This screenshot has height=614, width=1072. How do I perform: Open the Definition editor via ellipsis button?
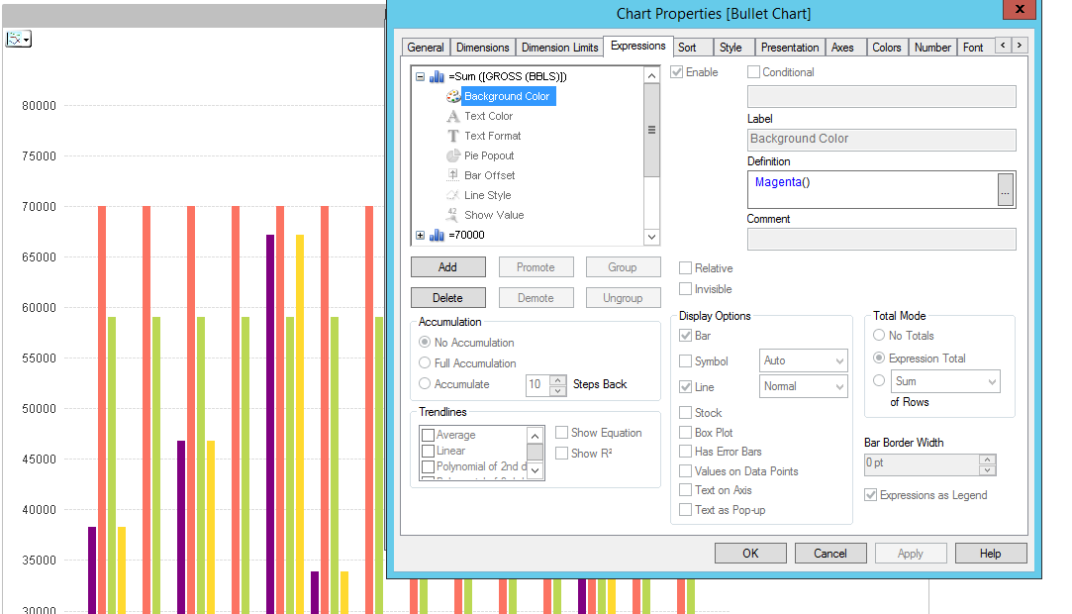coord(1007,189)
